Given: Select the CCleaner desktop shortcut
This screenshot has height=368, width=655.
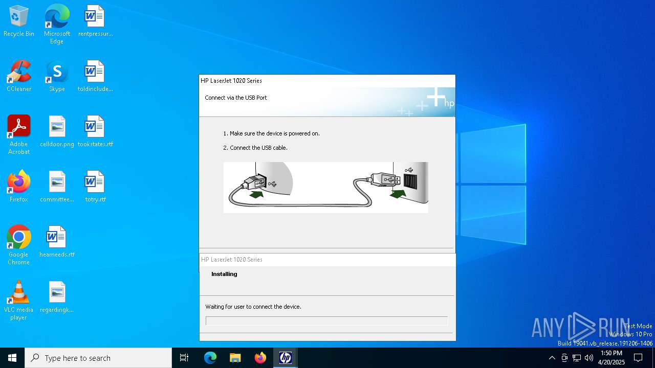Looking at the screenshot, I should point(19,77).
